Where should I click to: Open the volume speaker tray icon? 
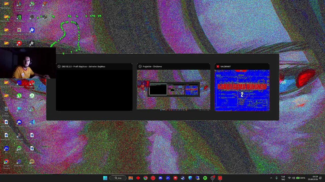tap(293, 178)
